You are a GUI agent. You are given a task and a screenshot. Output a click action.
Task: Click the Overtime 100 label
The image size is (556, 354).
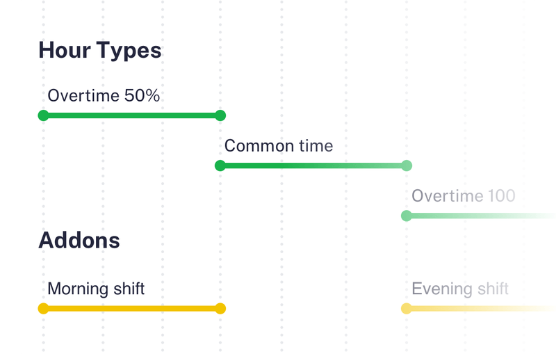tap(463, 196)
